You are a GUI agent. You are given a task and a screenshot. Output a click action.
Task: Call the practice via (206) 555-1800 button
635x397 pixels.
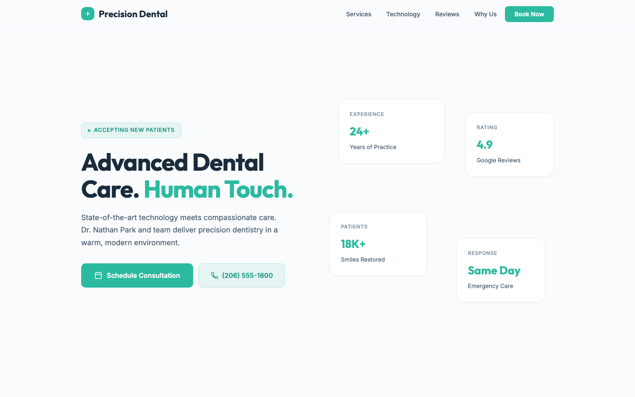[242, 275]
